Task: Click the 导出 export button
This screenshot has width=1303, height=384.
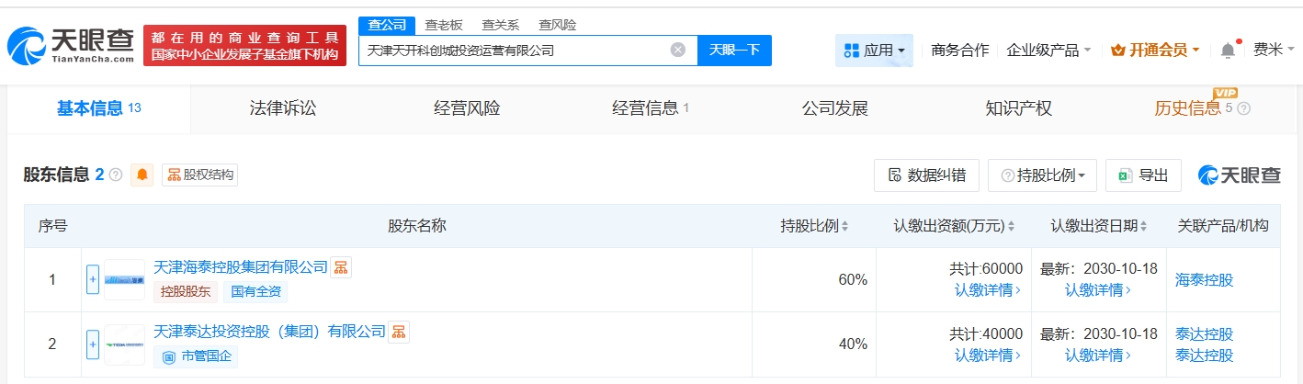Action: coord(1143,175)
